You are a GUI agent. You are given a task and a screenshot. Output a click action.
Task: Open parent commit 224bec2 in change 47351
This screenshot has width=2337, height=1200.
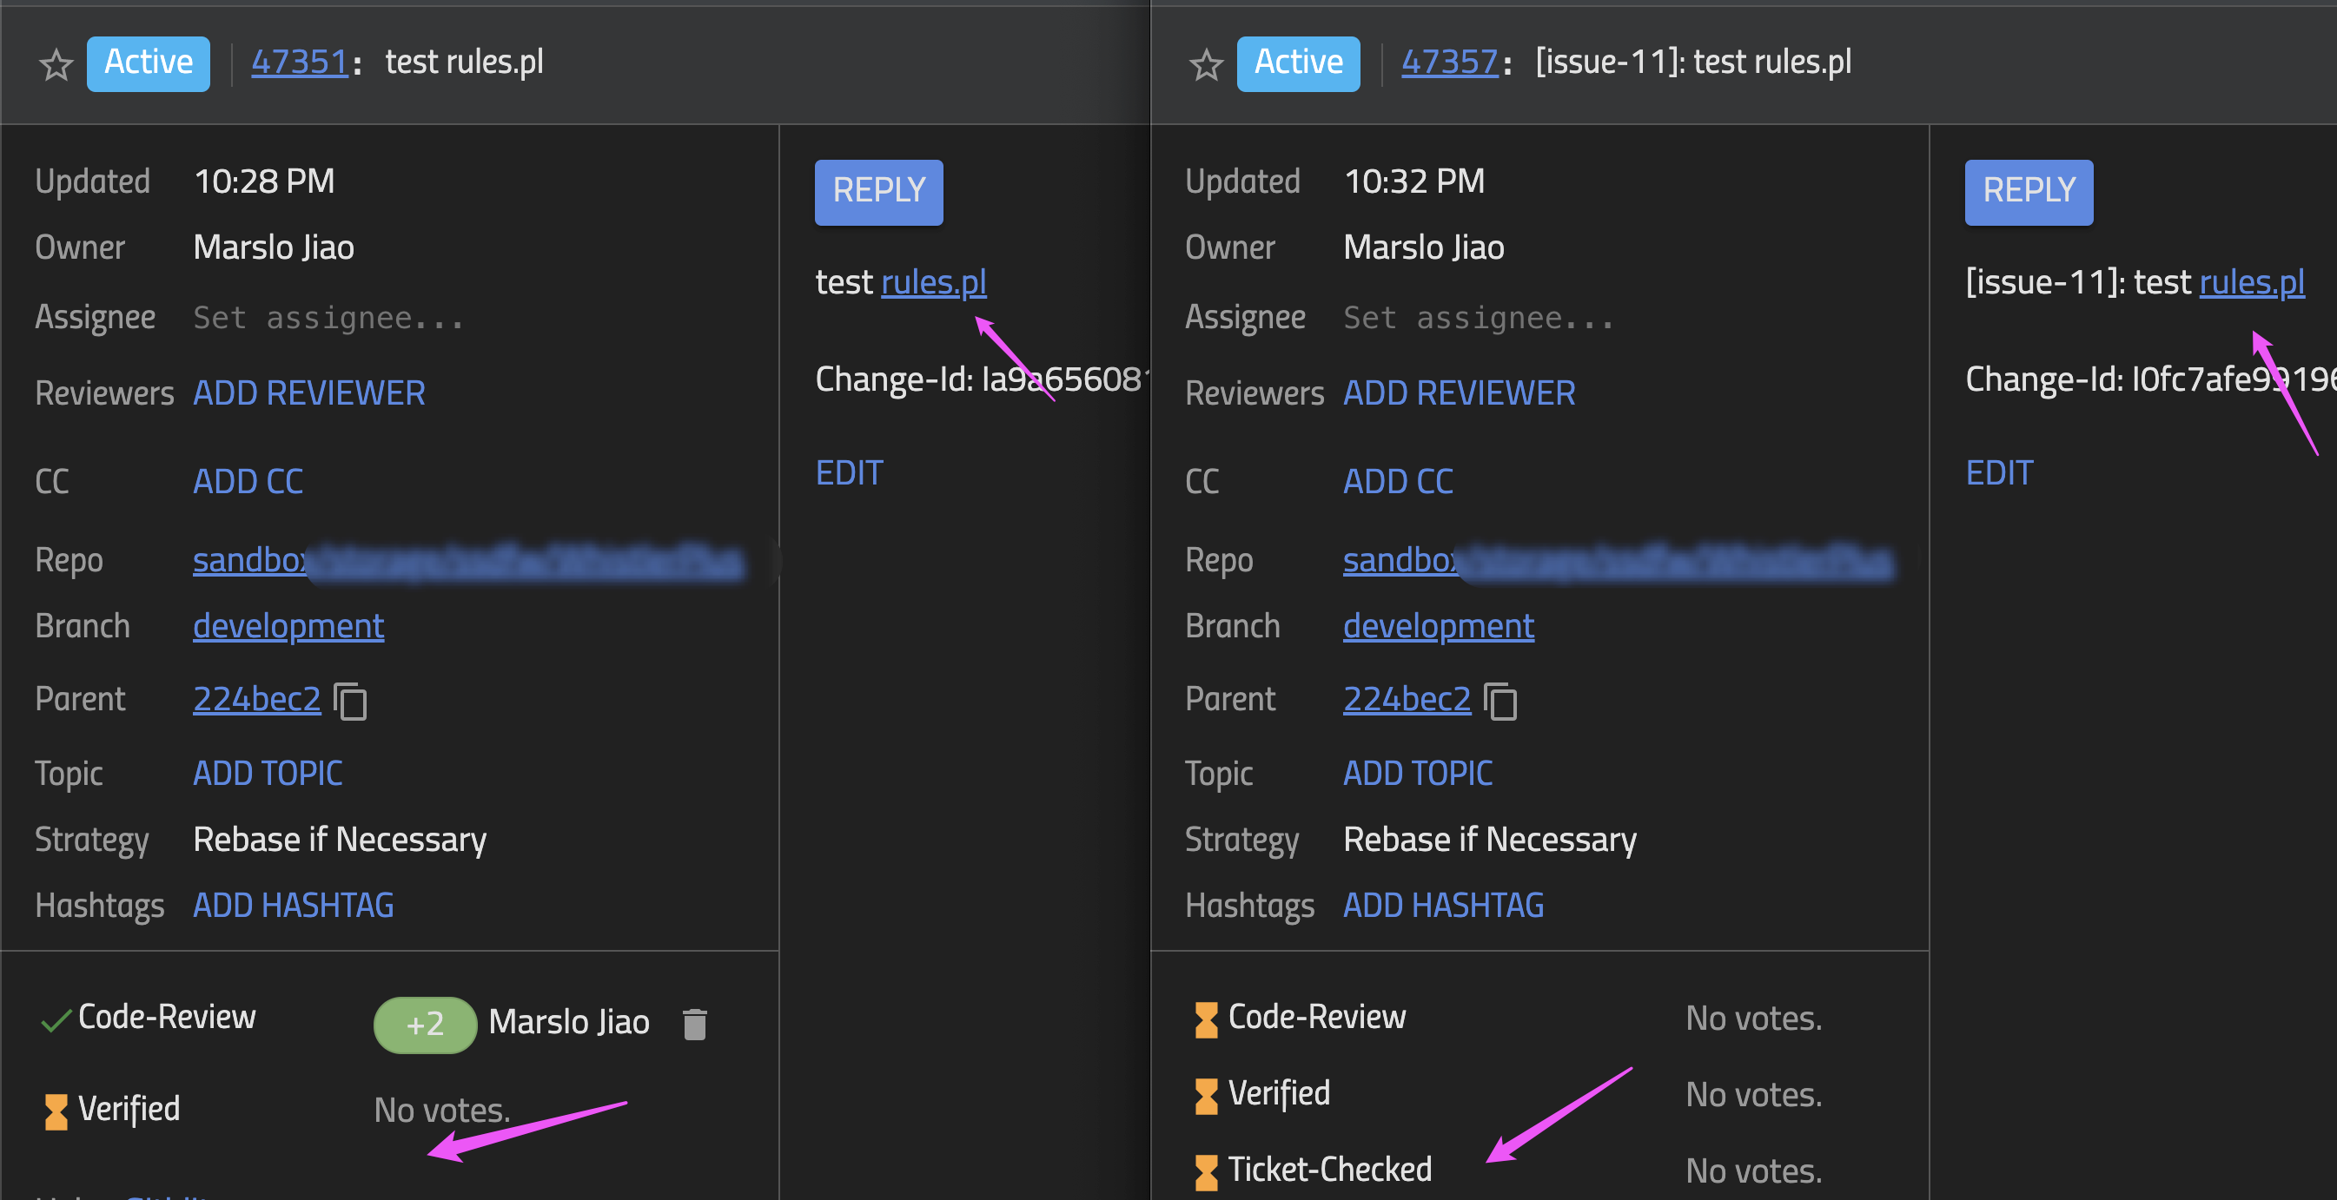coord(257,698)
